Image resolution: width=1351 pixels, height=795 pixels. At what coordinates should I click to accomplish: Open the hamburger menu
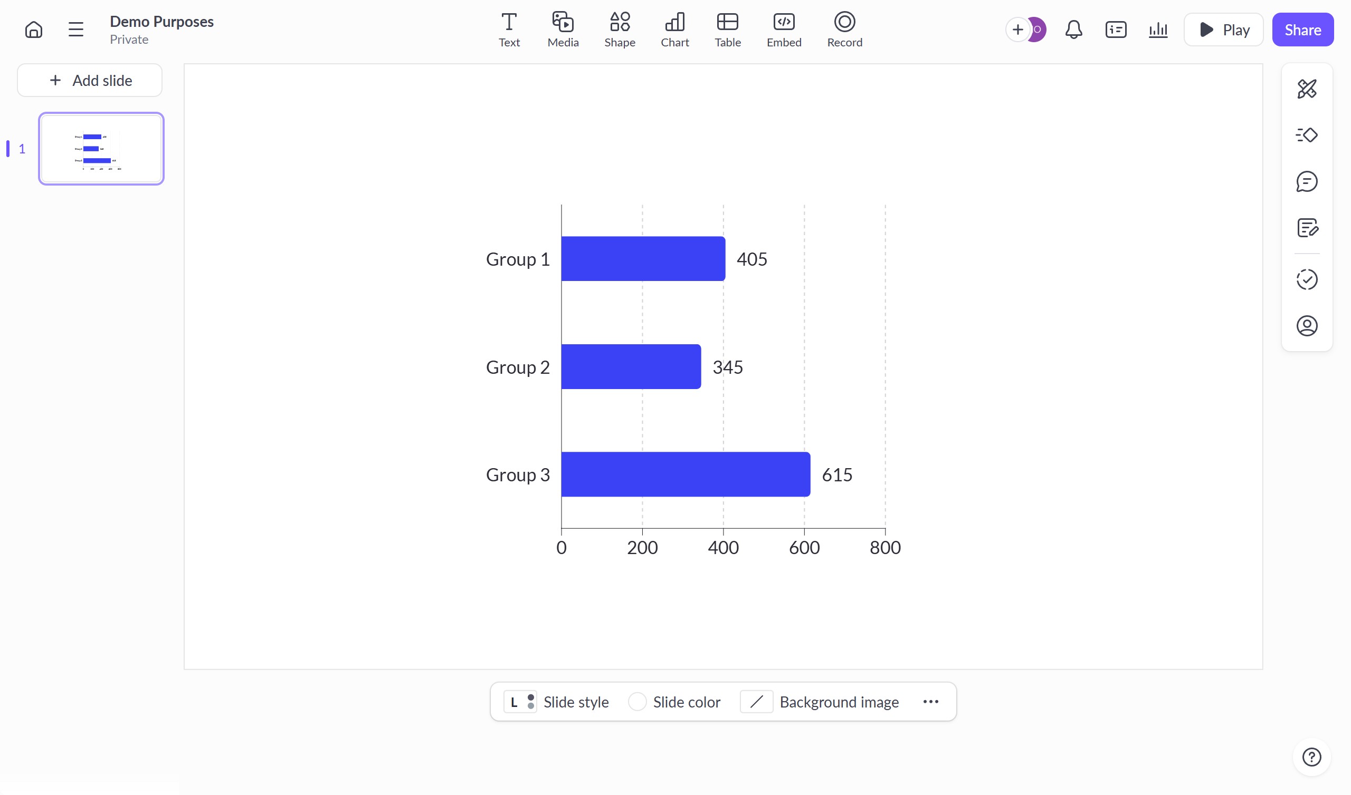tap(76, 30)
